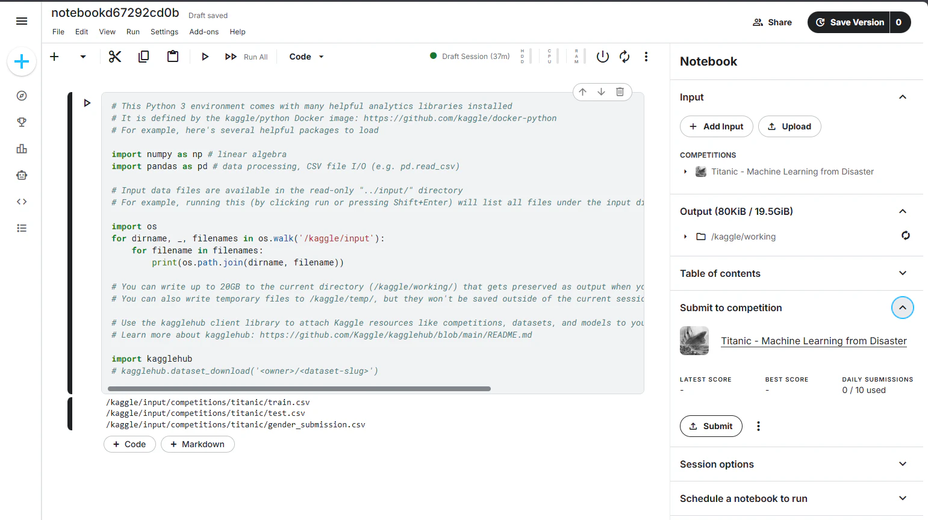
Task: Open the add-cell type dropdown arrow
Action: (x=83, y=57)
